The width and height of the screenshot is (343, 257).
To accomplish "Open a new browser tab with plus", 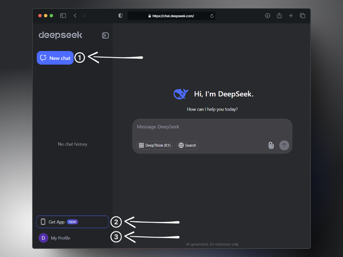I will tap(291, 16).
